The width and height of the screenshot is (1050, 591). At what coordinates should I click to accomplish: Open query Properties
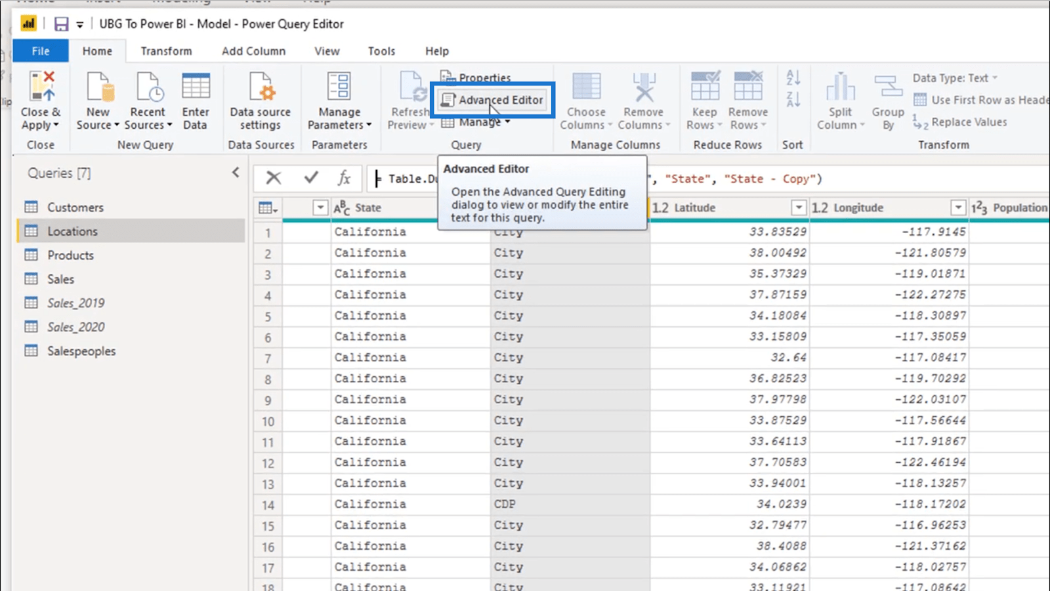[x=476, y=77]
